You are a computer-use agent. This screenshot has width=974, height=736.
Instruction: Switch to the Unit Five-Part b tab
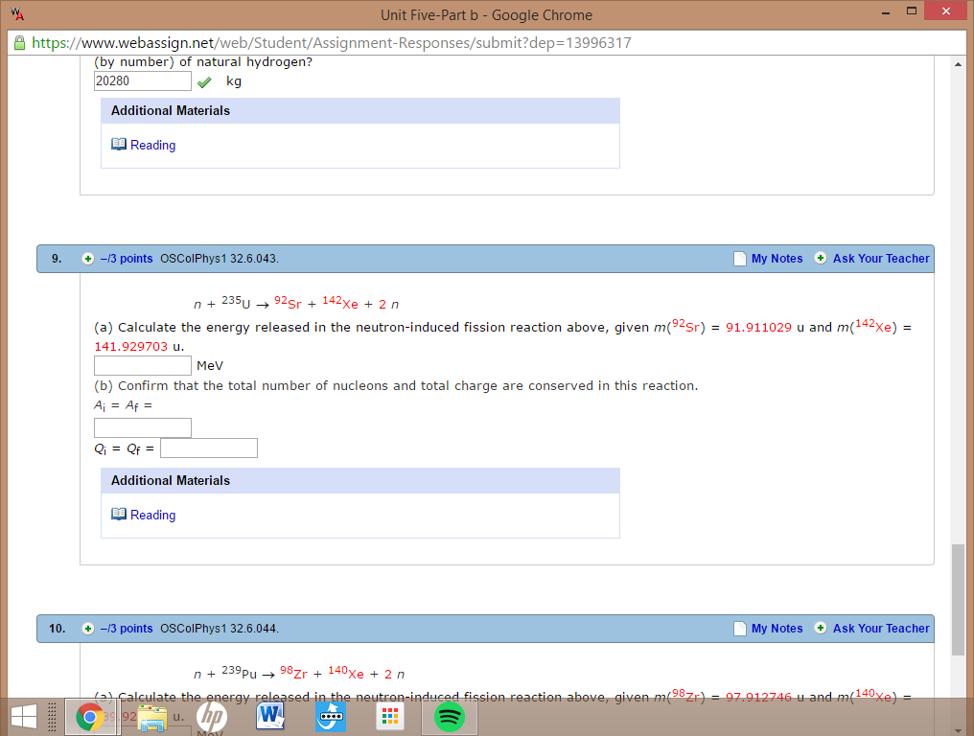coord(487,14)
